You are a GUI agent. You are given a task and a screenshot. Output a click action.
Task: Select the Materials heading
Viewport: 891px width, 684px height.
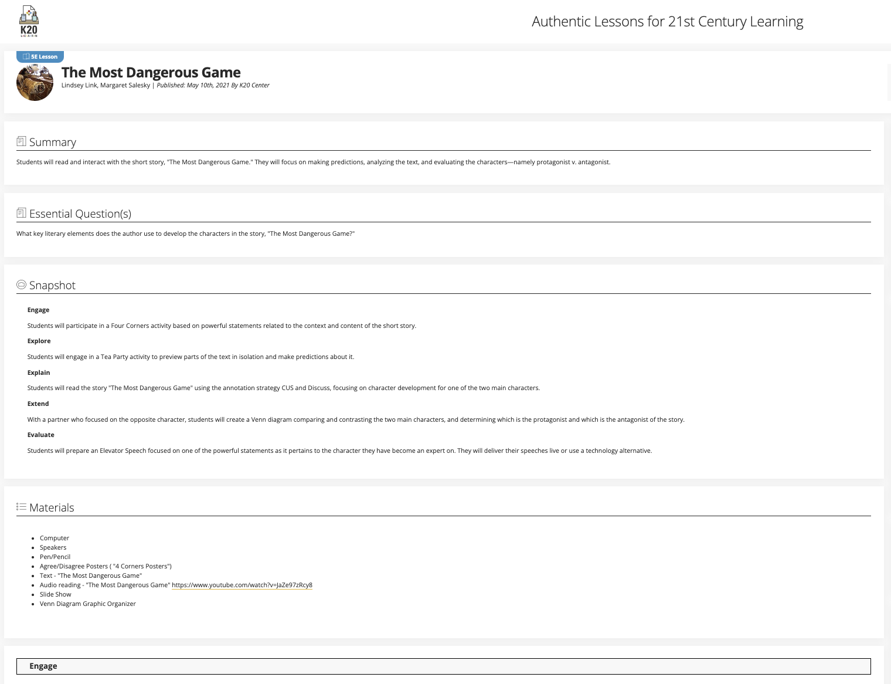[x=52, y=507]
